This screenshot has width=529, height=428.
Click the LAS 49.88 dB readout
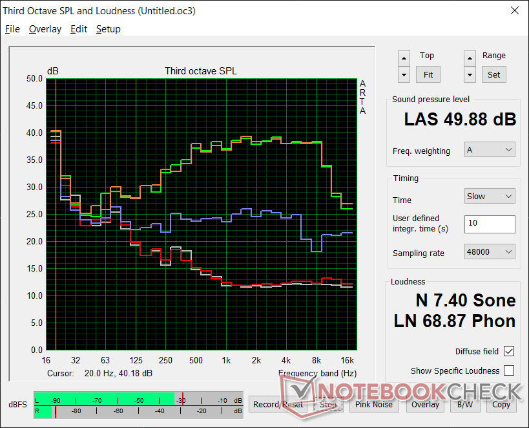460,119
